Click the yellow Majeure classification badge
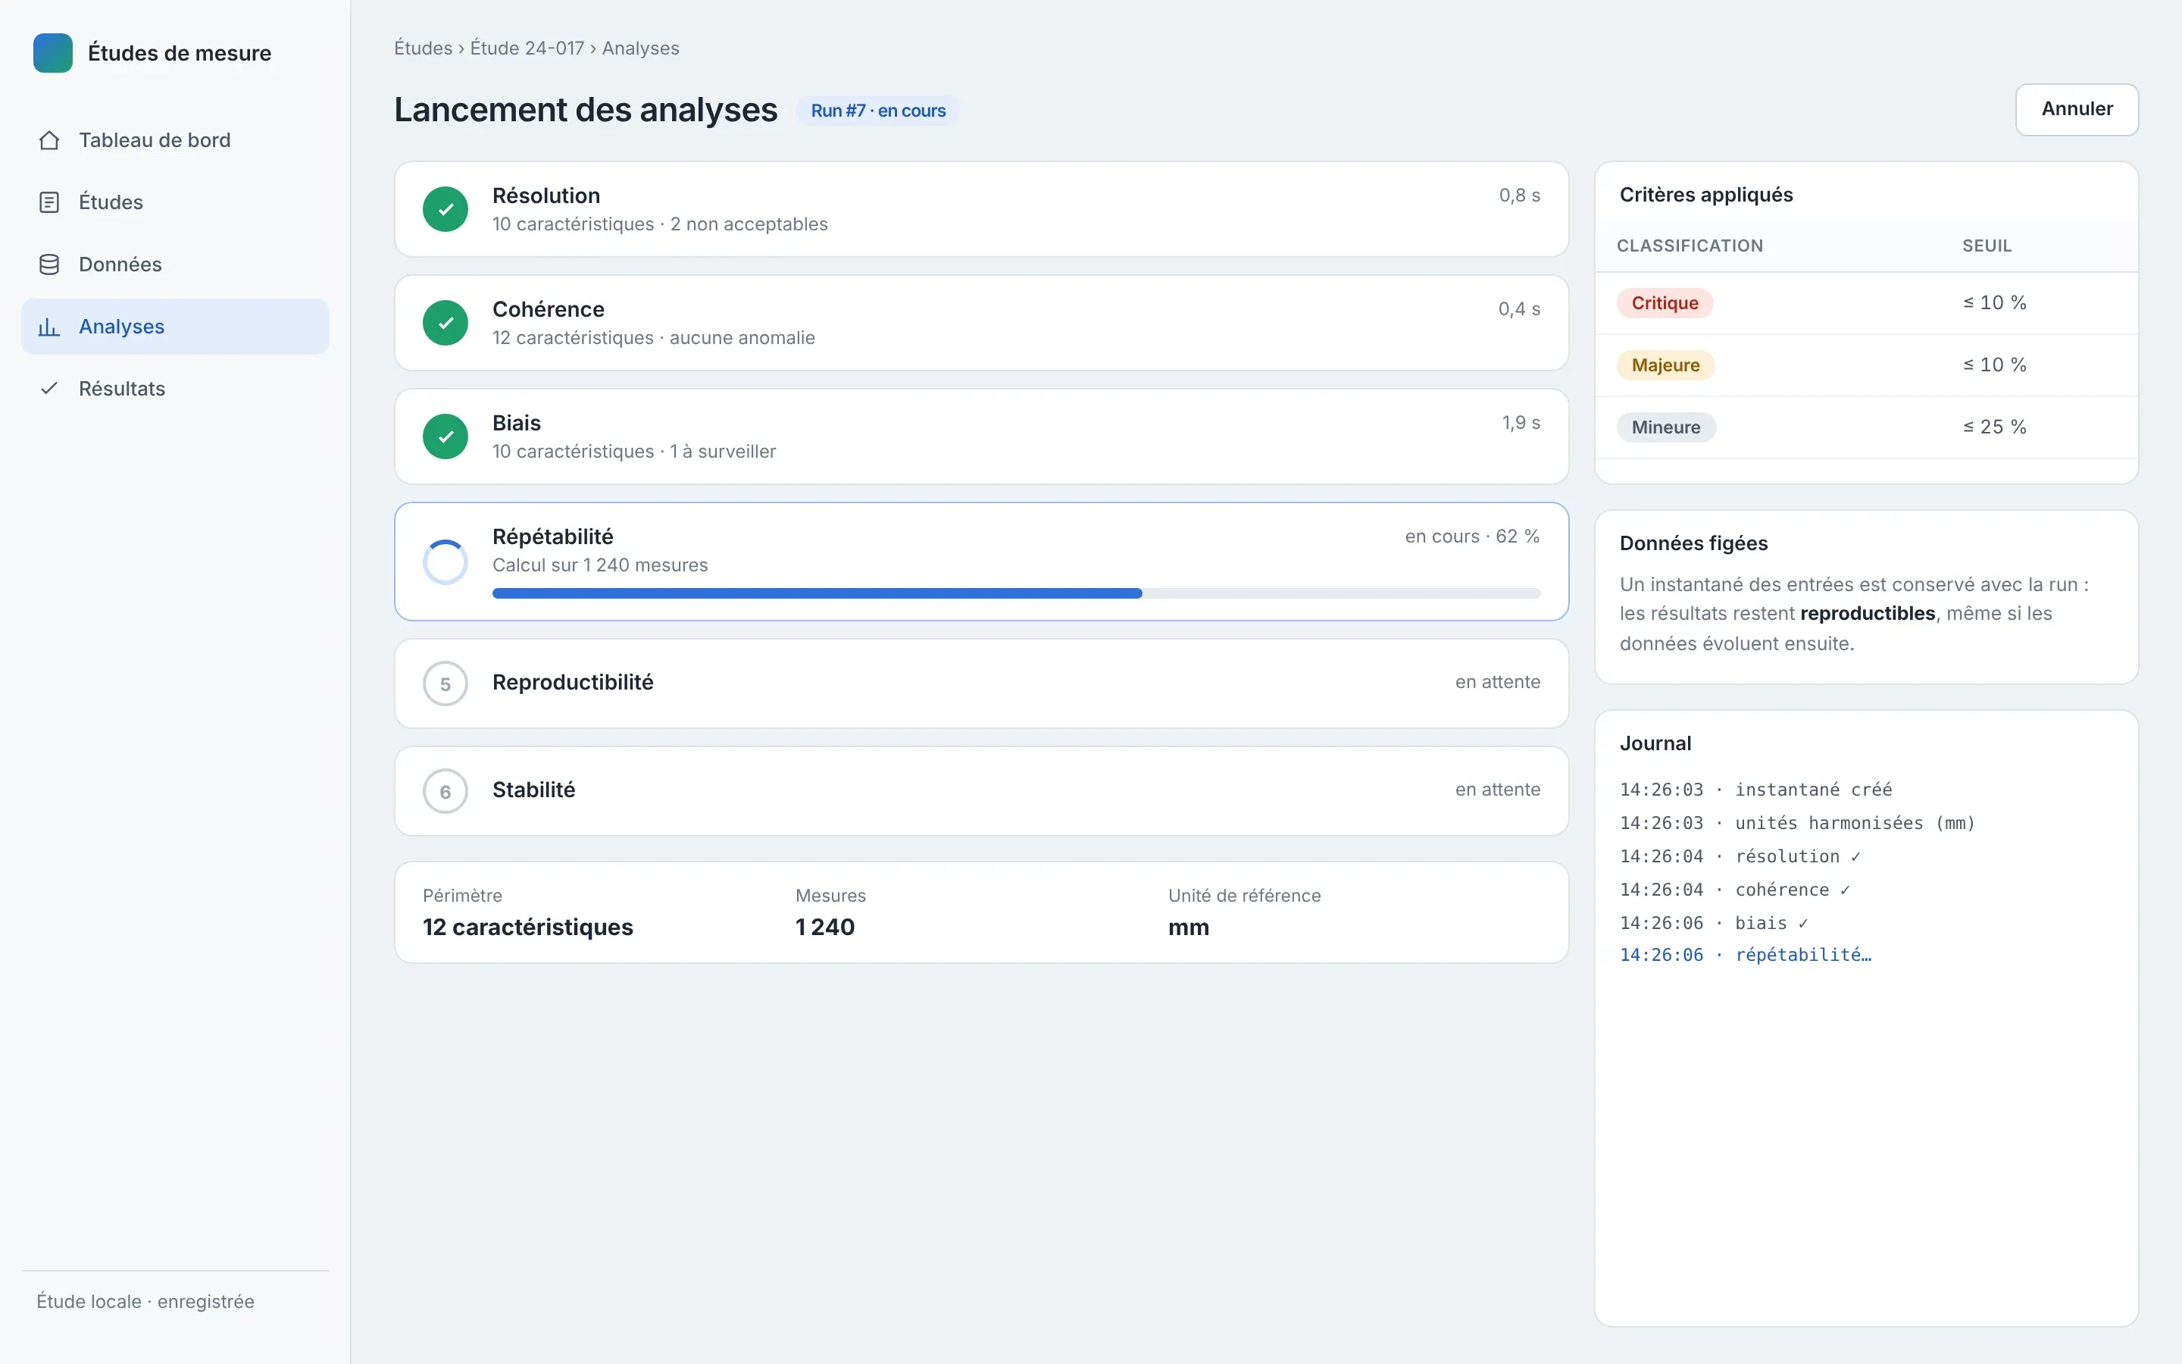Screen dimensions: 2182x1364 pyautogui.click(x=1665, y=365)
